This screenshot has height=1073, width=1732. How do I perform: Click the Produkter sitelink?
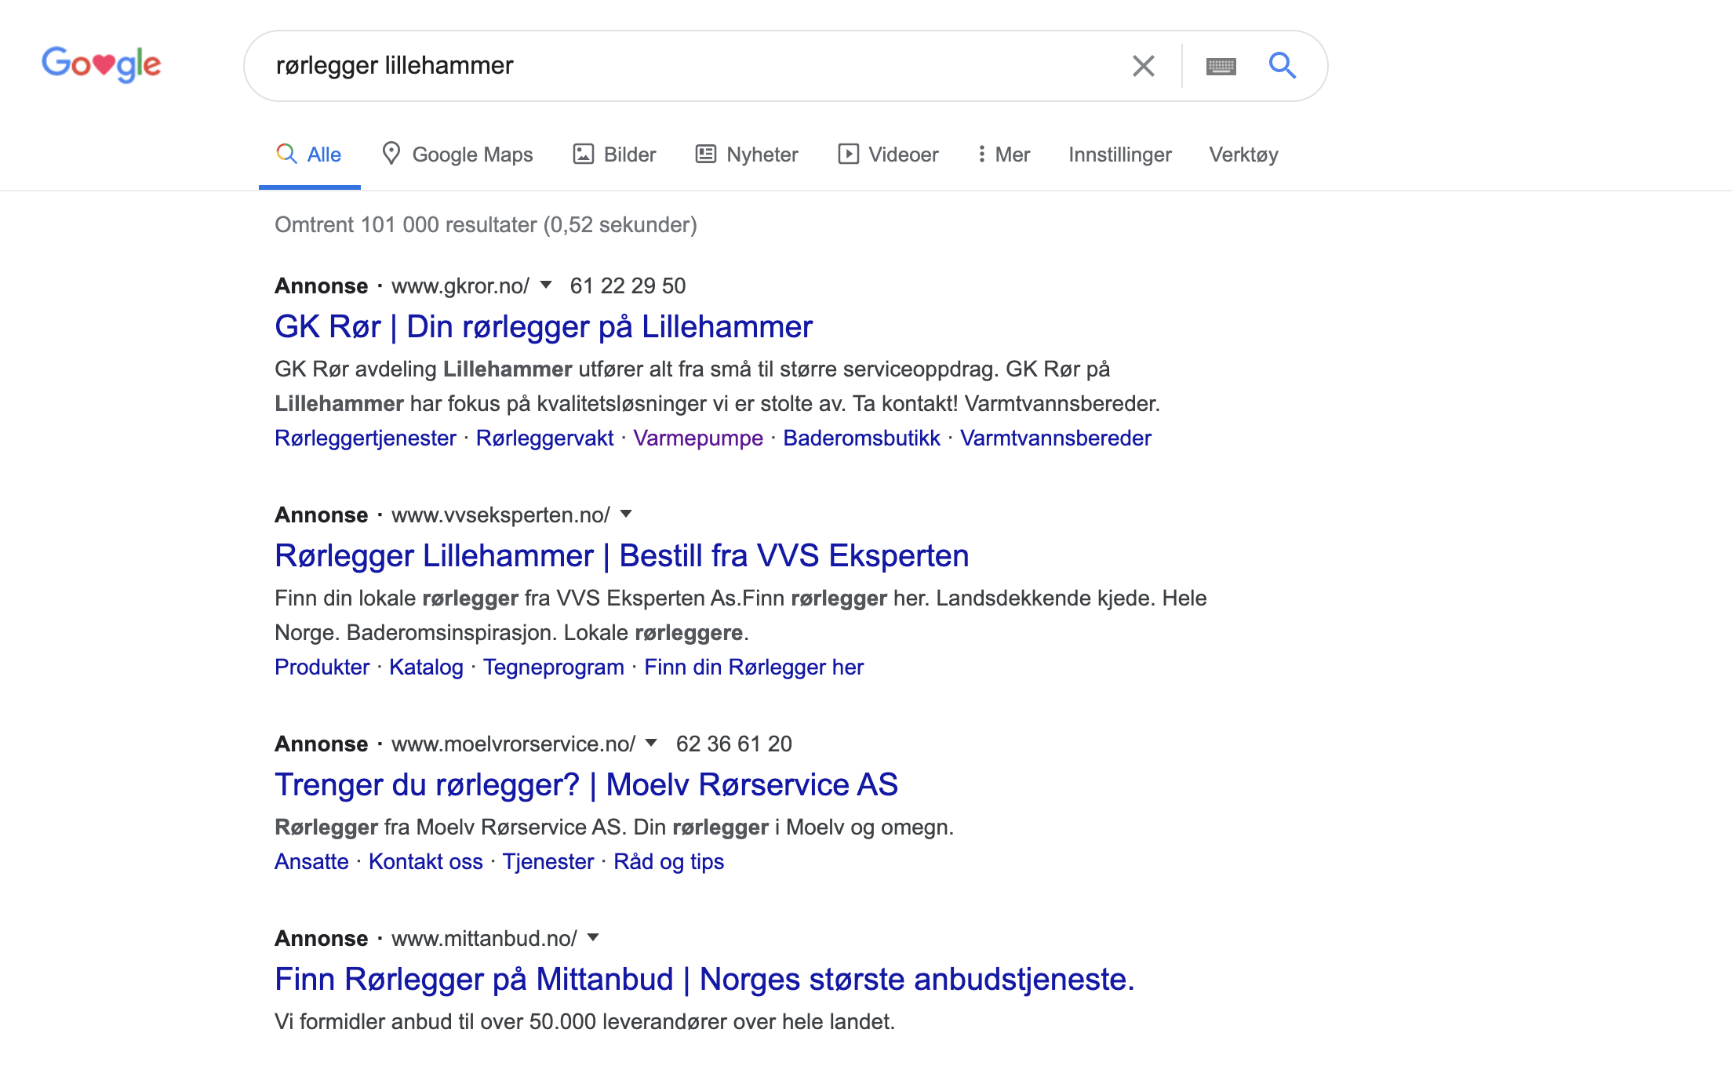coord(322,667)
